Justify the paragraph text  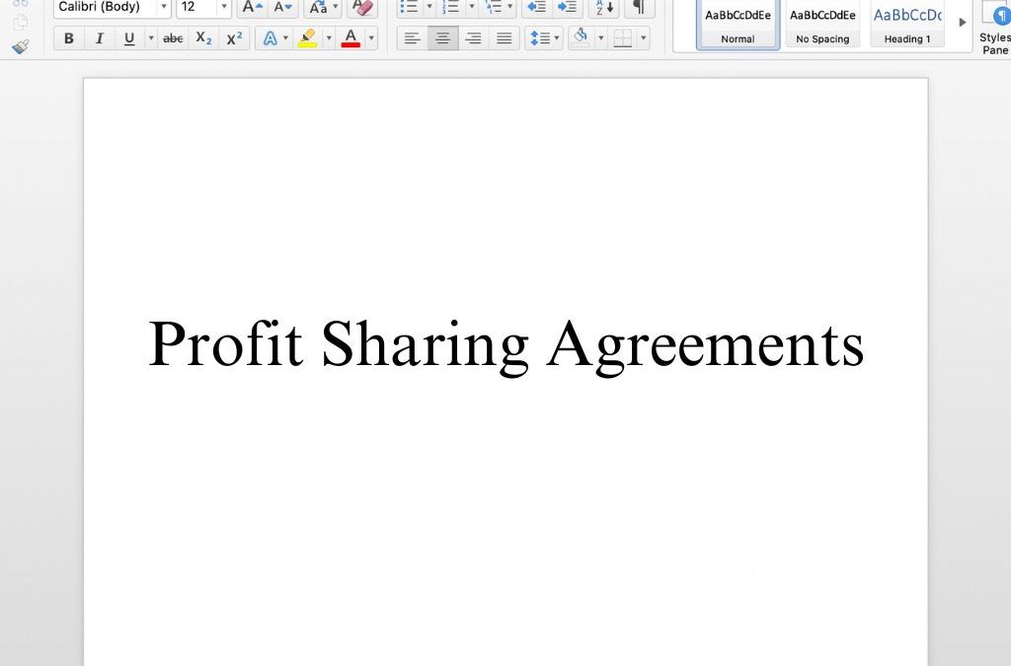(505, 38)
